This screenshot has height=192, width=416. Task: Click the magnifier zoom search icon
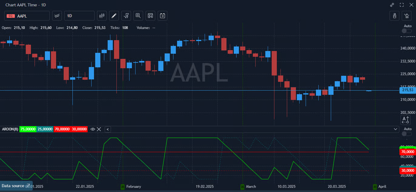[138, 16]
